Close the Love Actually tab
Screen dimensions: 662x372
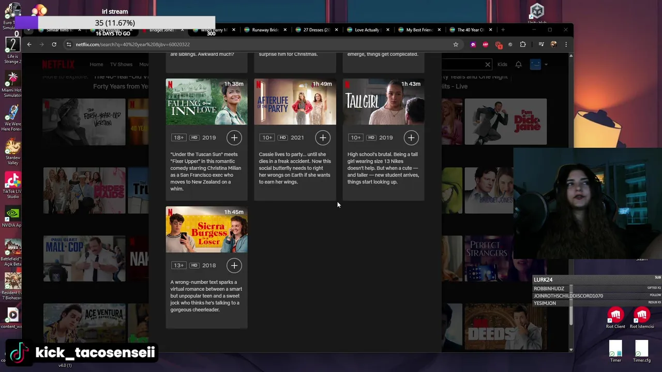coord(387,30)
